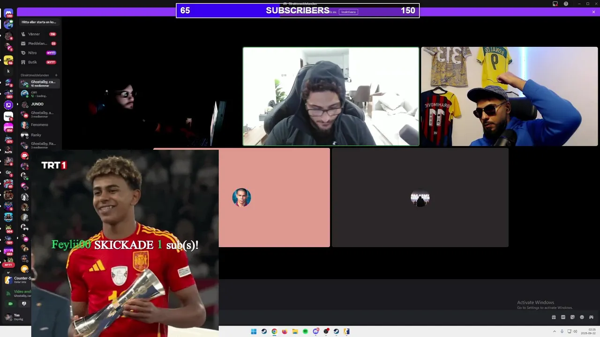Screen dimensions: 600x337
Task: Open Firefox from taskbar
Action: 285,331
